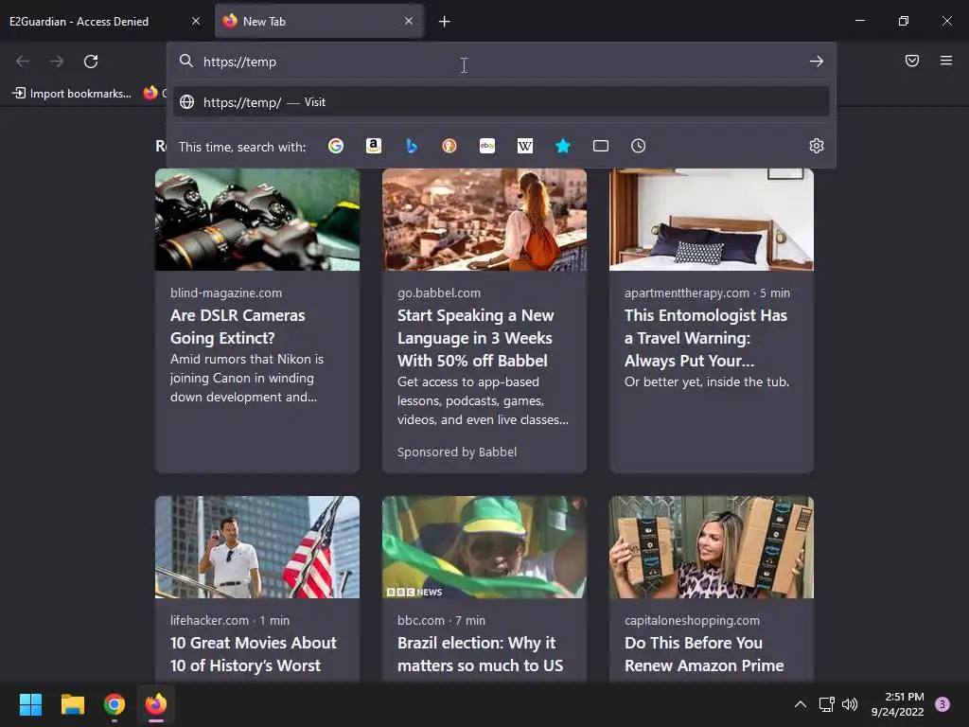This screenshot has height=727, width=969.
Task: Open Do This Before You Renew Amazon Prime
Action: click(704, 654)
